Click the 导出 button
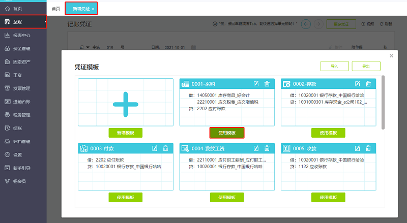Viewport: 407px width, 223px height. coord(366,66)
